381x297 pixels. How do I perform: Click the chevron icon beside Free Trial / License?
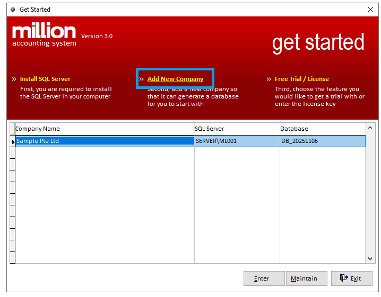[x=269, y=79]
